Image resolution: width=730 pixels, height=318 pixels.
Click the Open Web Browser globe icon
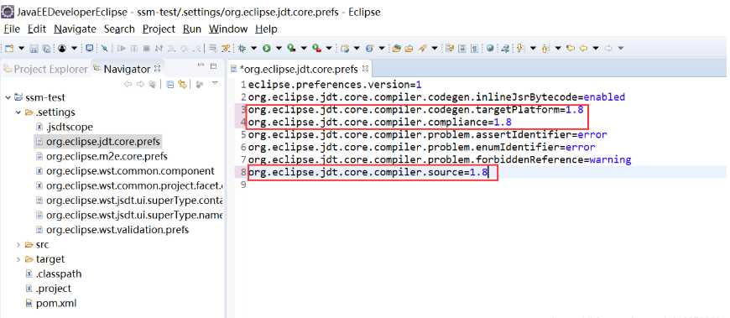490,48
